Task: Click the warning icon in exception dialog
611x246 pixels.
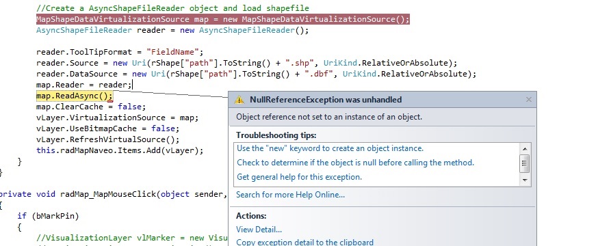Action: tap(239, 100)
